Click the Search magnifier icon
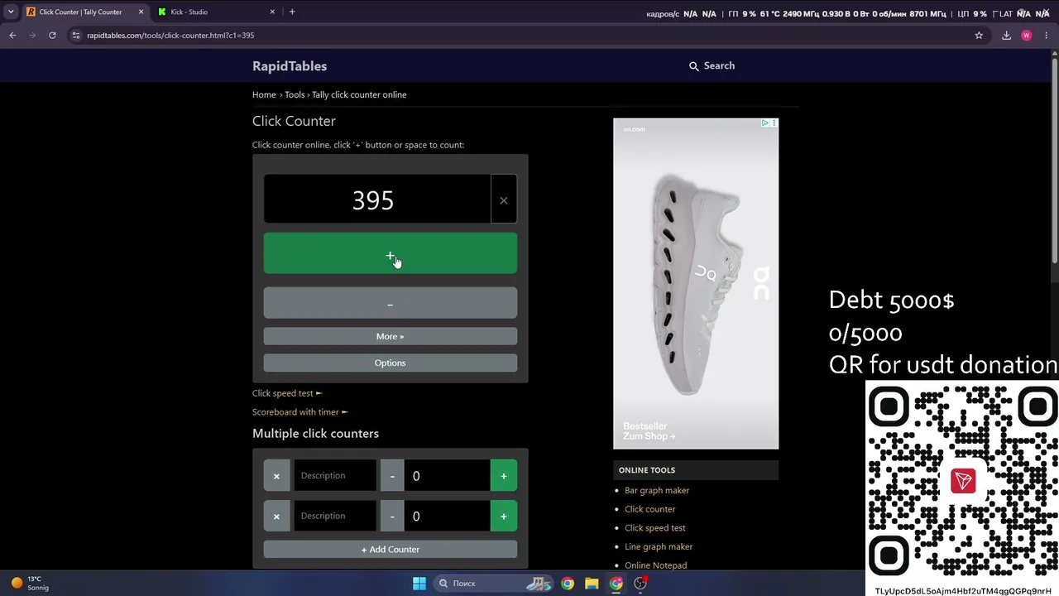1059x596 pixels. [693, 66]
